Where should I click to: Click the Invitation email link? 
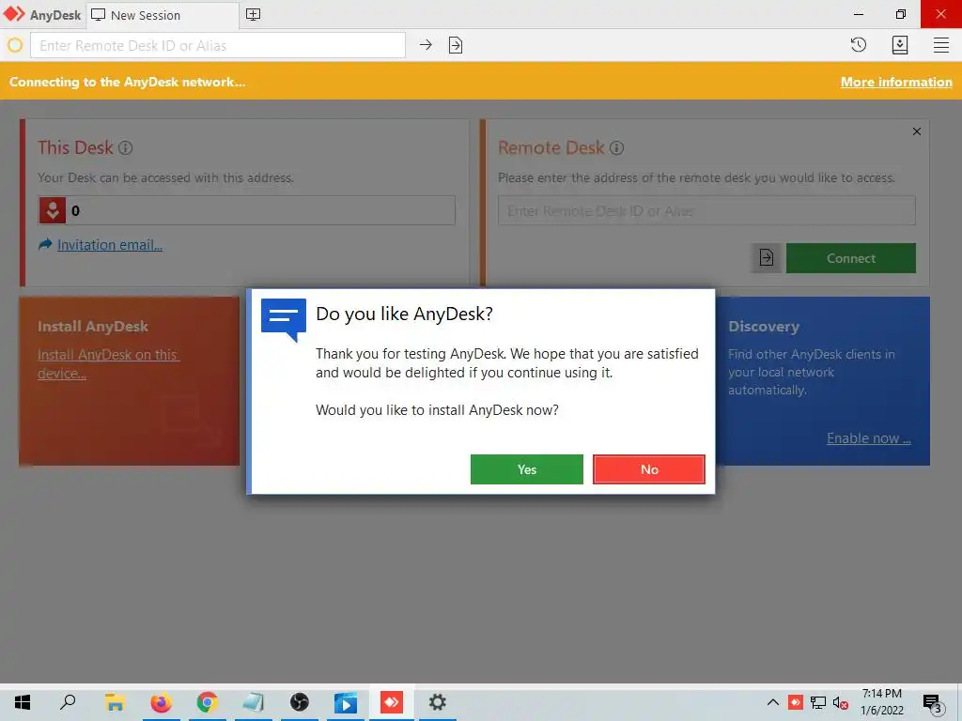110,245
